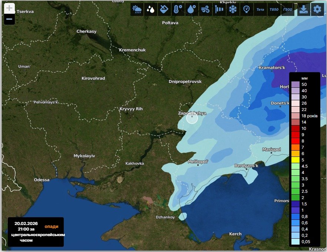The image size is (327, 252).
Task: Open the settings gear menu
Action: (x=317, y=10)
